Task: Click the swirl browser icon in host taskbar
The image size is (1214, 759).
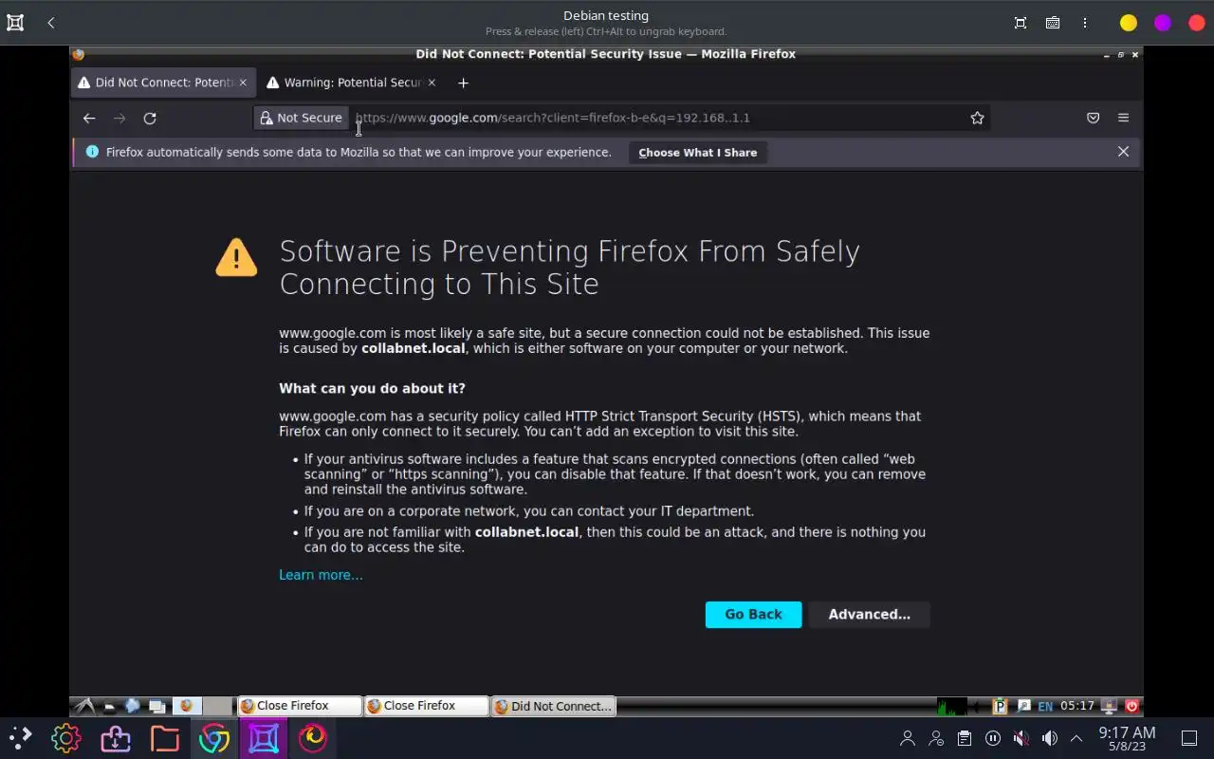Action: pyautogui.click(x=213, y=737)
